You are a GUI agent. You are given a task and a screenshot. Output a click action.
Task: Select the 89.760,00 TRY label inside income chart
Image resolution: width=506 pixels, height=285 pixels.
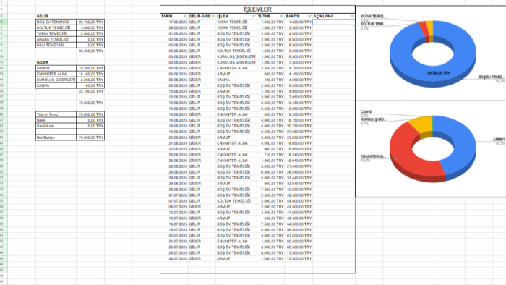click(439, 73)
